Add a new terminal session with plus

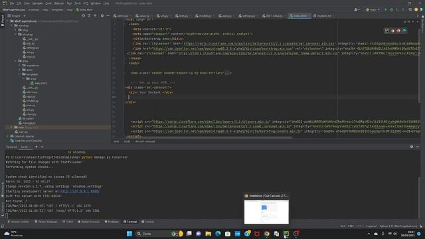coord(37,147)
